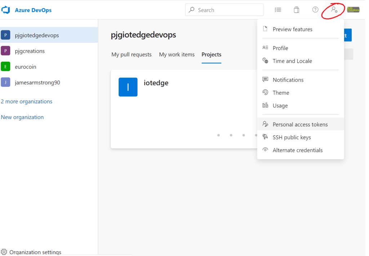369x256 pixels.
Task: Click the Profile contact card icon
Action: 265,48
